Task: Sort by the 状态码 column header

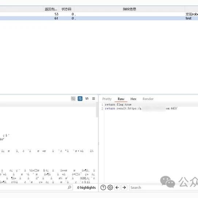Action: coord(66,9)
